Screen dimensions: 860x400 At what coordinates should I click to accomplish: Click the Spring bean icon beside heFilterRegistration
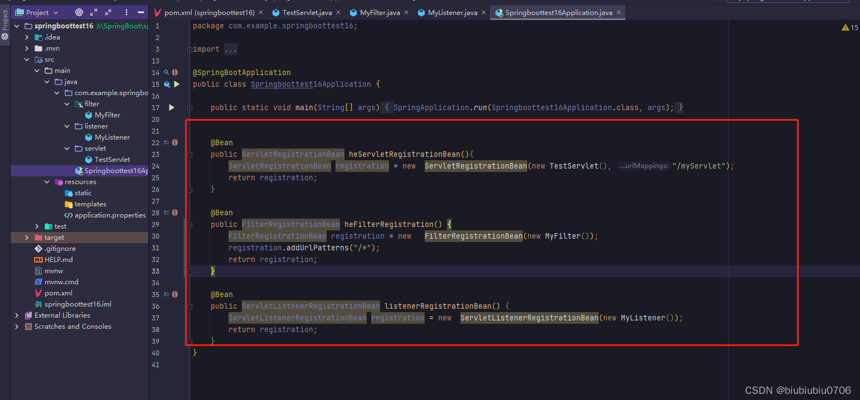(x=174, y=213)
